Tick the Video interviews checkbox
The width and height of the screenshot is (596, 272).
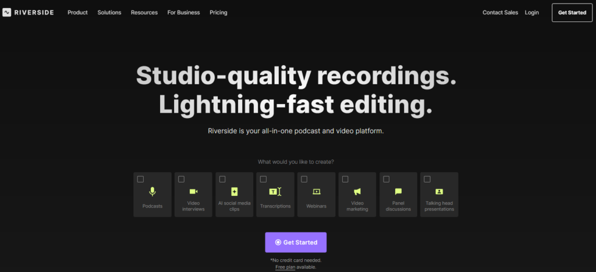tap(182, 179)
